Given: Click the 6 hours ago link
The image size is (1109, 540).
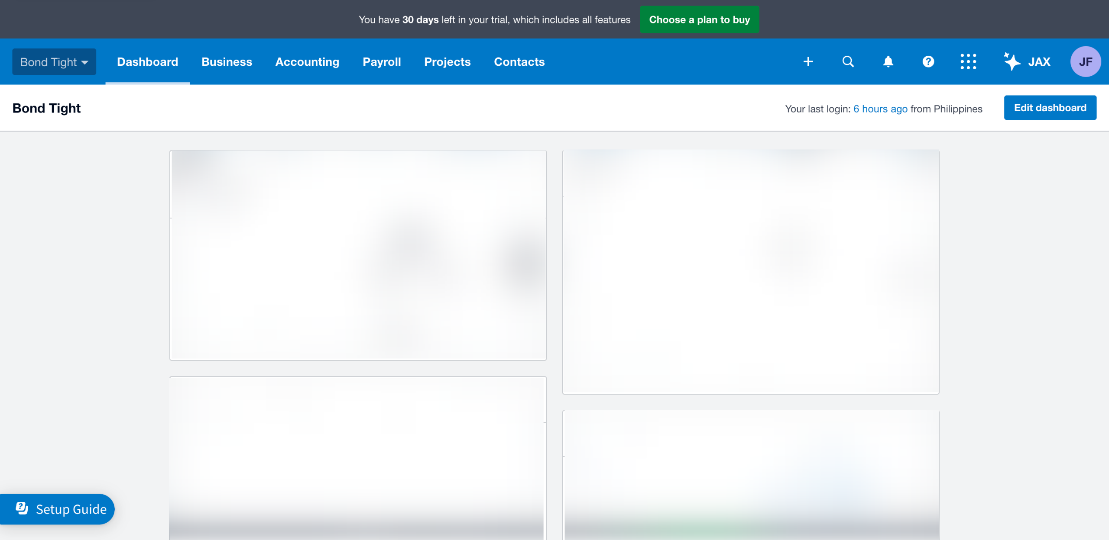Looking at the screenshot, I should click(880, 109).
